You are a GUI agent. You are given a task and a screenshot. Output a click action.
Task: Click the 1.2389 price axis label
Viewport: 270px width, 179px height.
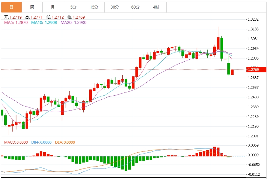click(253, 107)
